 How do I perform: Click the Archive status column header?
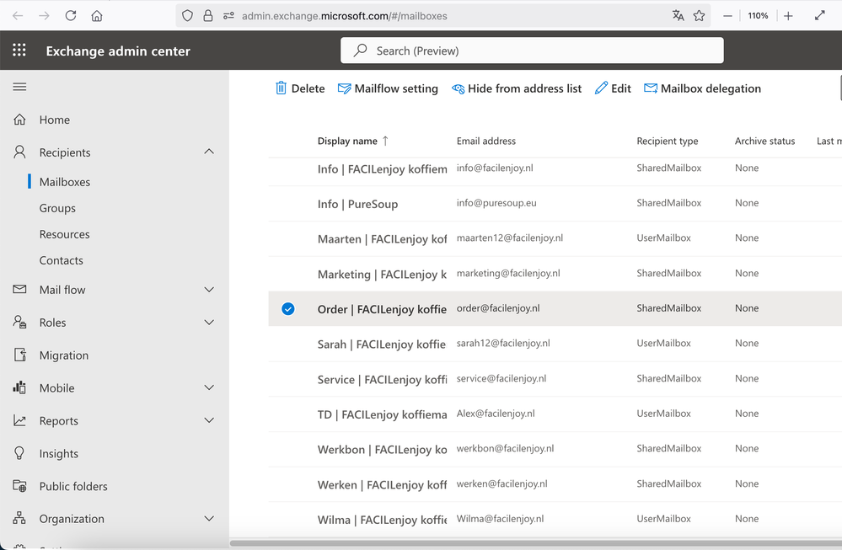click(x=764, y=141)
